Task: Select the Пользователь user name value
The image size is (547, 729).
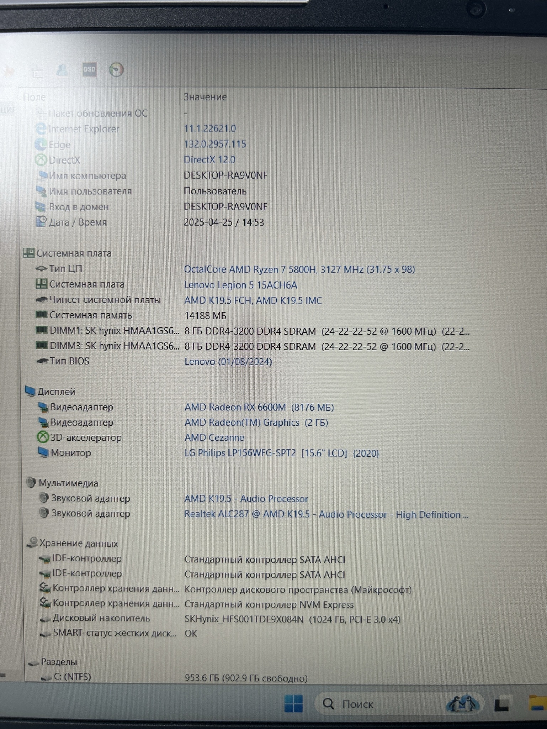Action: (x=215, y=191)
